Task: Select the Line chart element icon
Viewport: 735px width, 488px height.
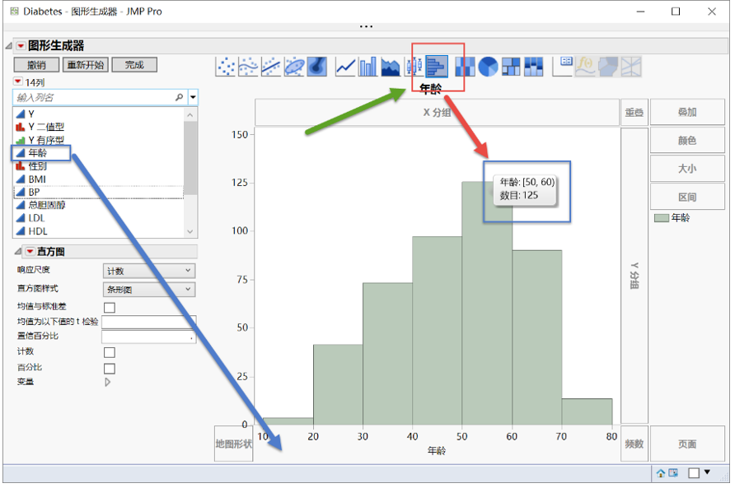Action: pyautogui.click(x=345, y=67)
